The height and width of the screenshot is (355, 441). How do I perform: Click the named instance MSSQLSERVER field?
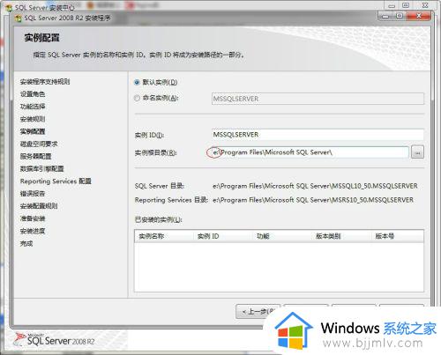(318, 99)
